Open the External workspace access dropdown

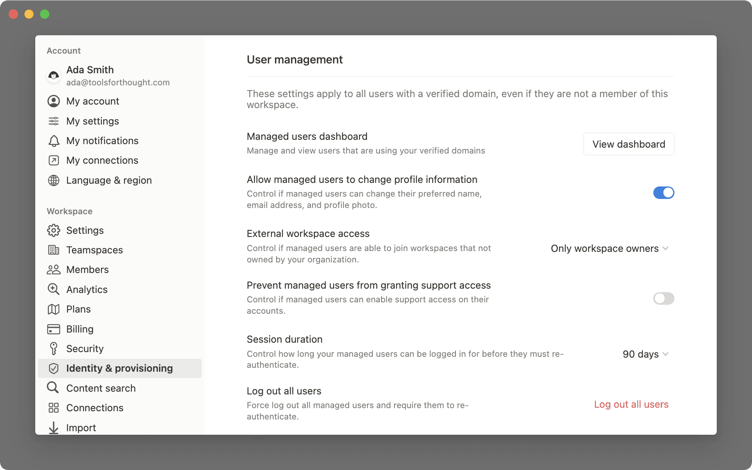(609, 248)
